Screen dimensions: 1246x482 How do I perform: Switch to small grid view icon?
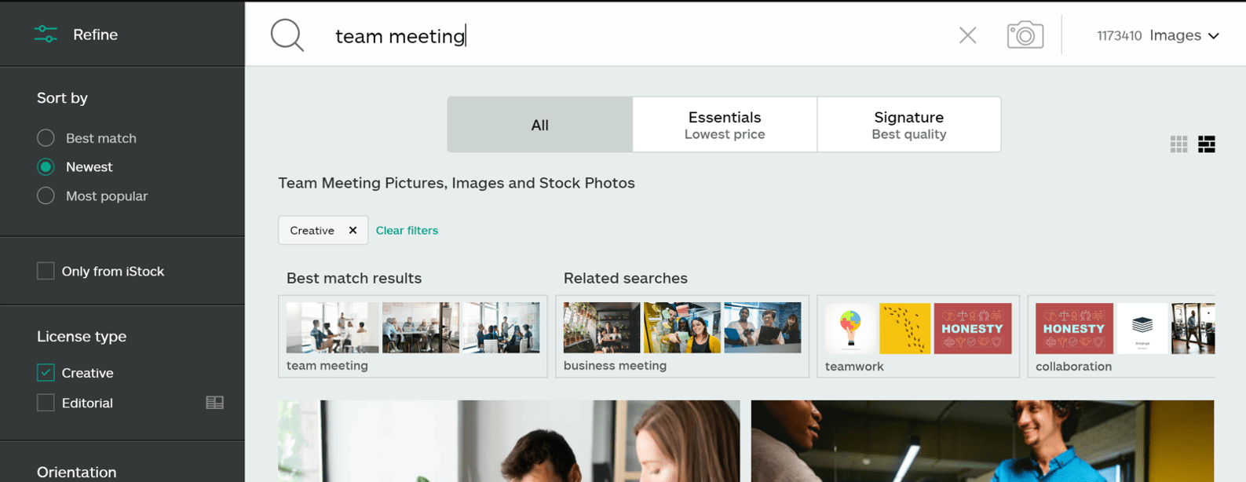pos(1178,144)
